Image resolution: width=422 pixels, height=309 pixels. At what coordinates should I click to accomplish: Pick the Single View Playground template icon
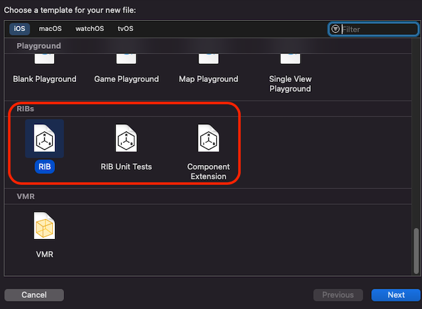tap(290, 59)
